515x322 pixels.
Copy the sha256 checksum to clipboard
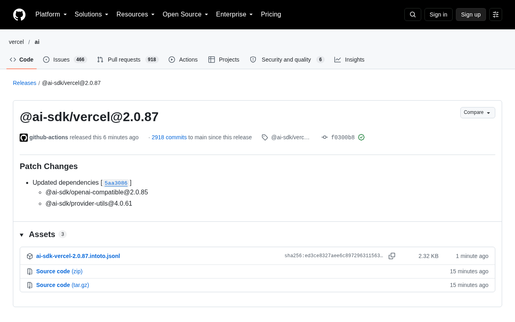(392, 256)
